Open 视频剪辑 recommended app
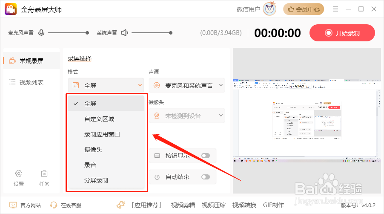Image resolution: width=384 pixels, height=214 pixels. coord(183,205)
